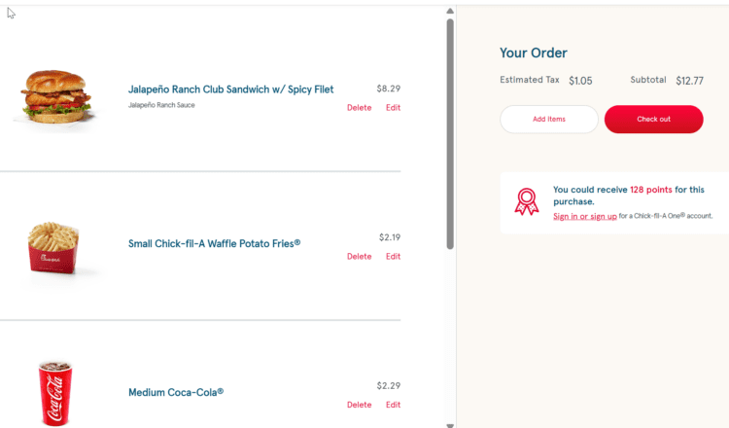Click the scrollbar up arrow

click(450, 12)
